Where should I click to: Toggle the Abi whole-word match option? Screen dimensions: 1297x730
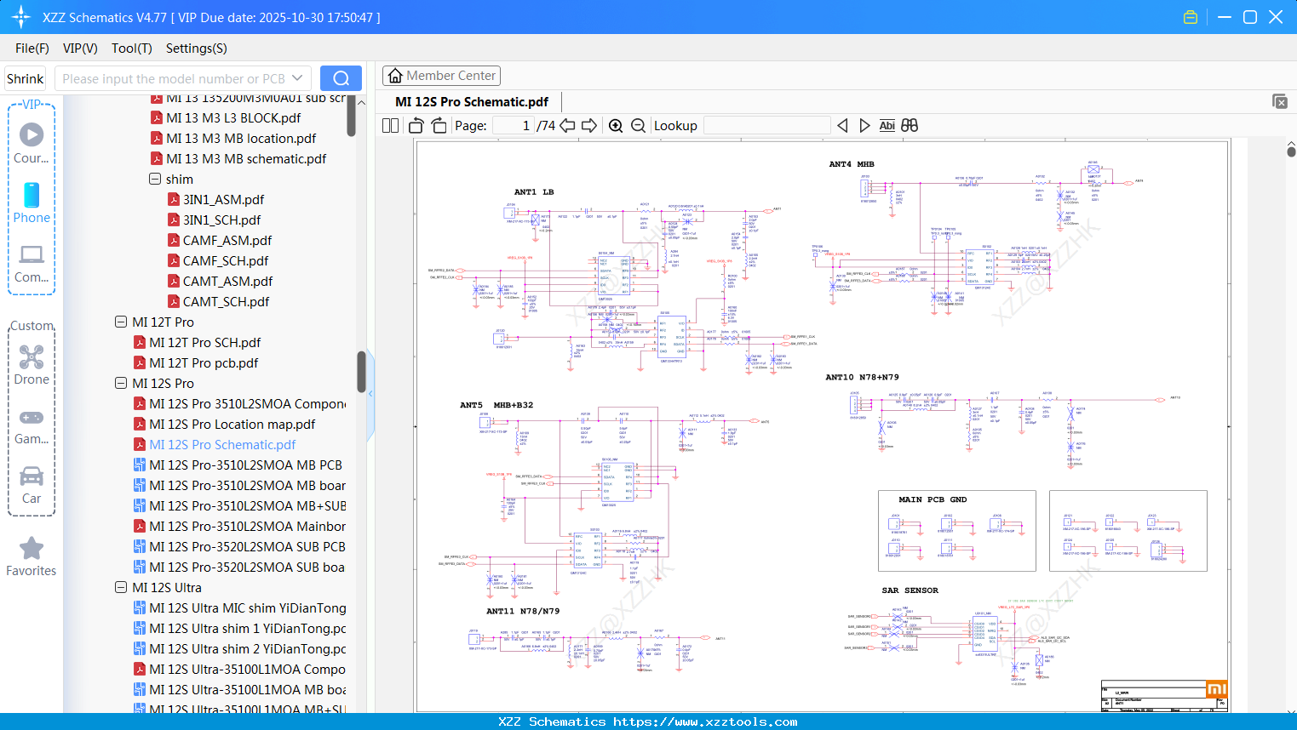(886, 125)
